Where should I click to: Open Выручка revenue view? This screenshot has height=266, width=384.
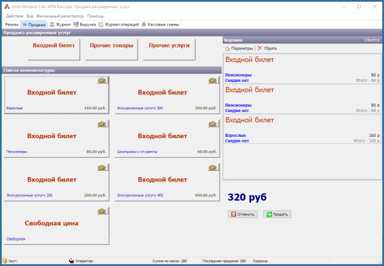(x=84, y=24)
